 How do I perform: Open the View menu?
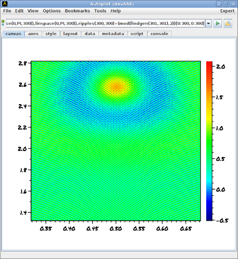(33, 11)
